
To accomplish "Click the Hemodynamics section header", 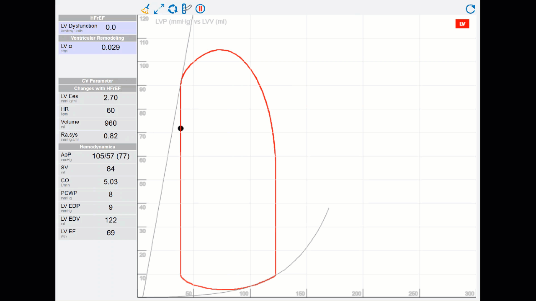I will click(97, 147).
